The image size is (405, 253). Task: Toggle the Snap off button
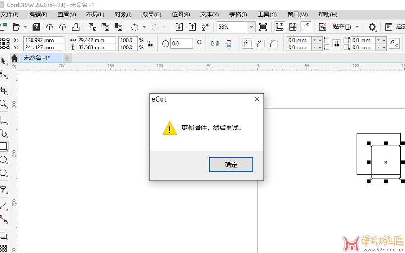point(323,27)
